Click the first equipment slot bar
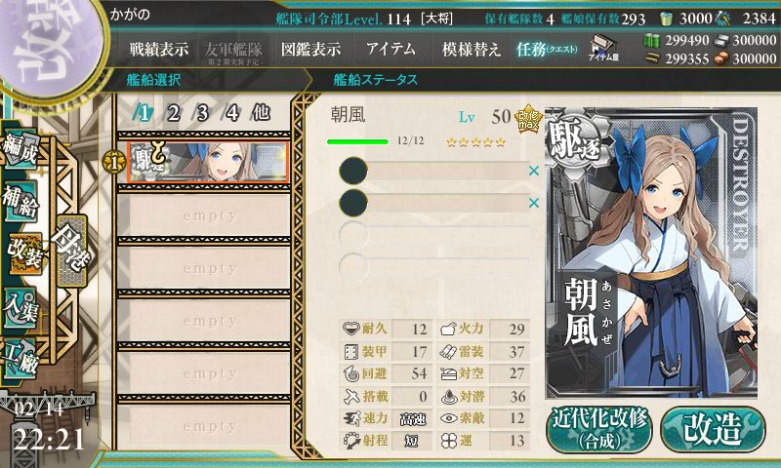Image resolution: width=781 pixels, height=468 pixels. 433,171
